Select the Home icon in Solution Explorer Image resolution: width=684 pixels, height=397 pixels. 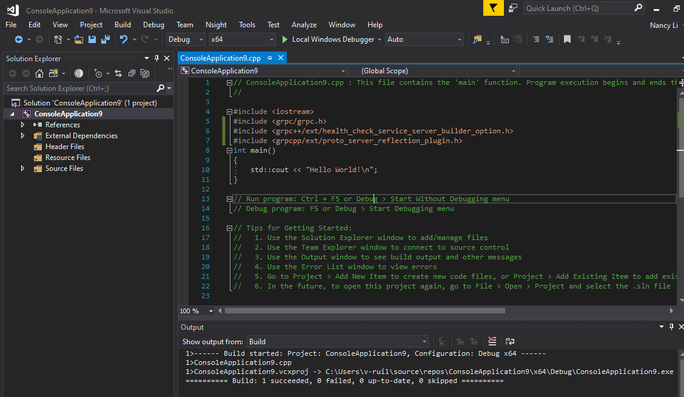[x=39, y=73]
